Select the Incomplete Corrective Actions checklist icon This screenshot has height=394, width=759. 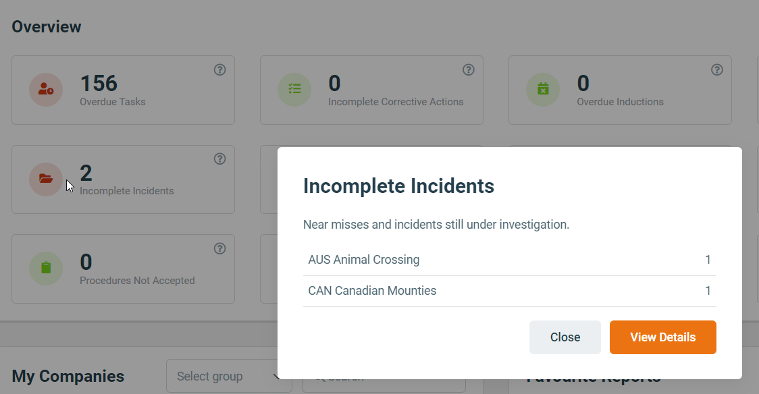click(x=294, y=88)
